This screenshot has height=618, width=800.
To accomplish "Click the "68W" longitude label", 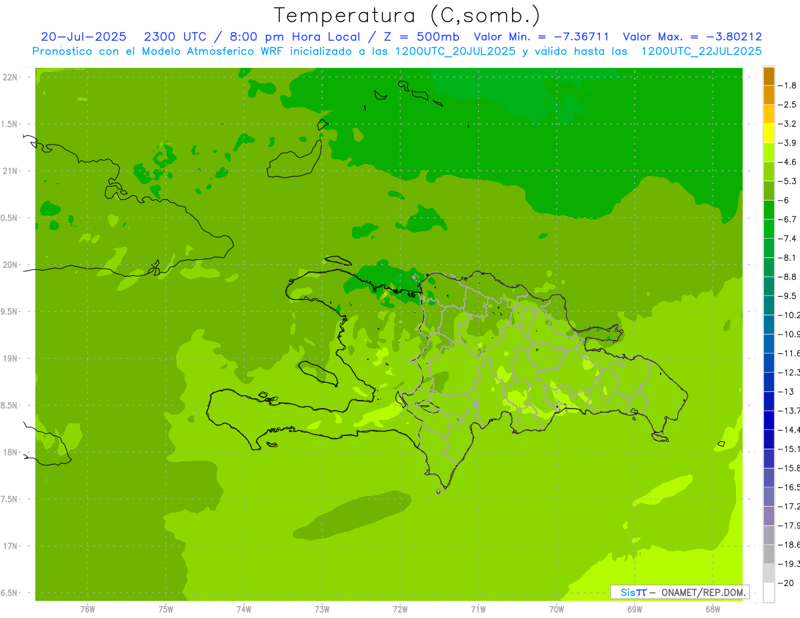I will [x=712, y=609].
